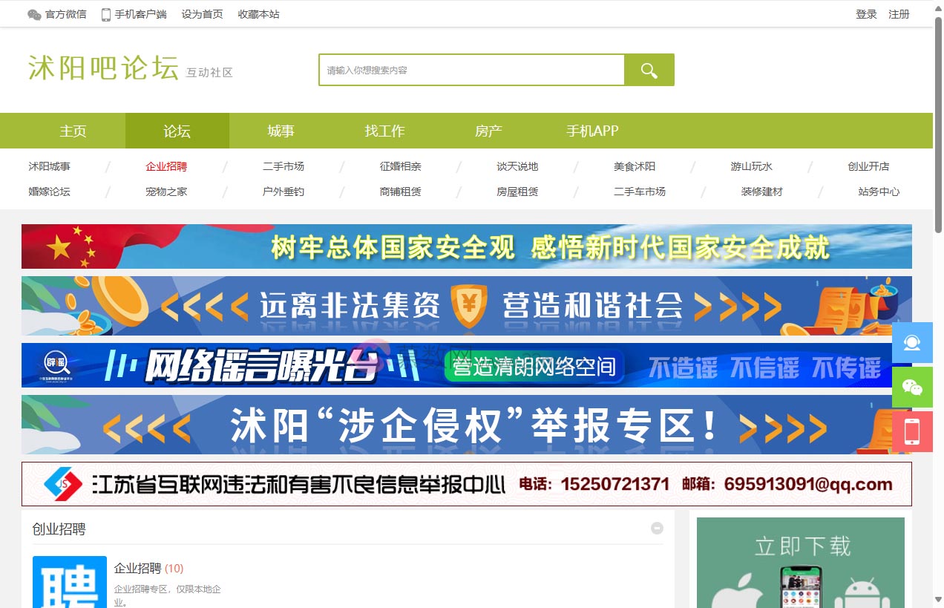944x608 pixels.
Task: Open the 二手市场 sub-navigation link
Action: [283, 166]
